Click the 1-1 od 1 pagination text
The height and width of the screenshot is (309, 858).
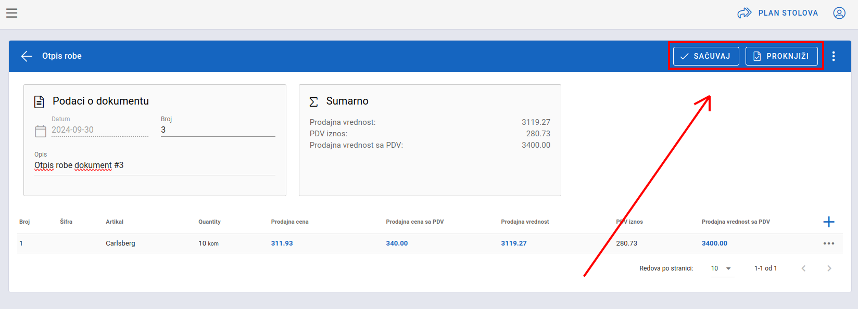[x=765, y=268]
